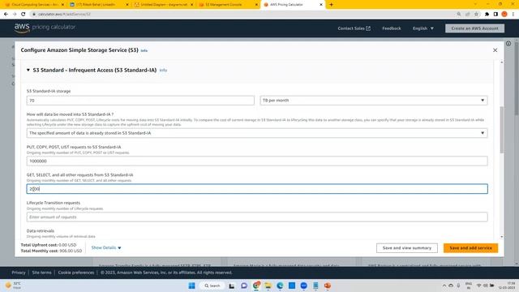Reload the page
Screen dimensions: 519x292
[x=24, y=15]
